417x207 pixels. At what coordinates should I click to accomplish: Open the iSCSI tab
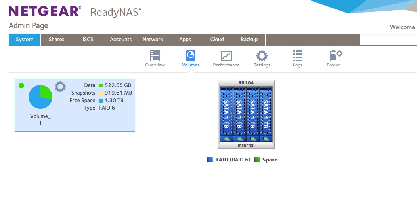pos(89,40)
